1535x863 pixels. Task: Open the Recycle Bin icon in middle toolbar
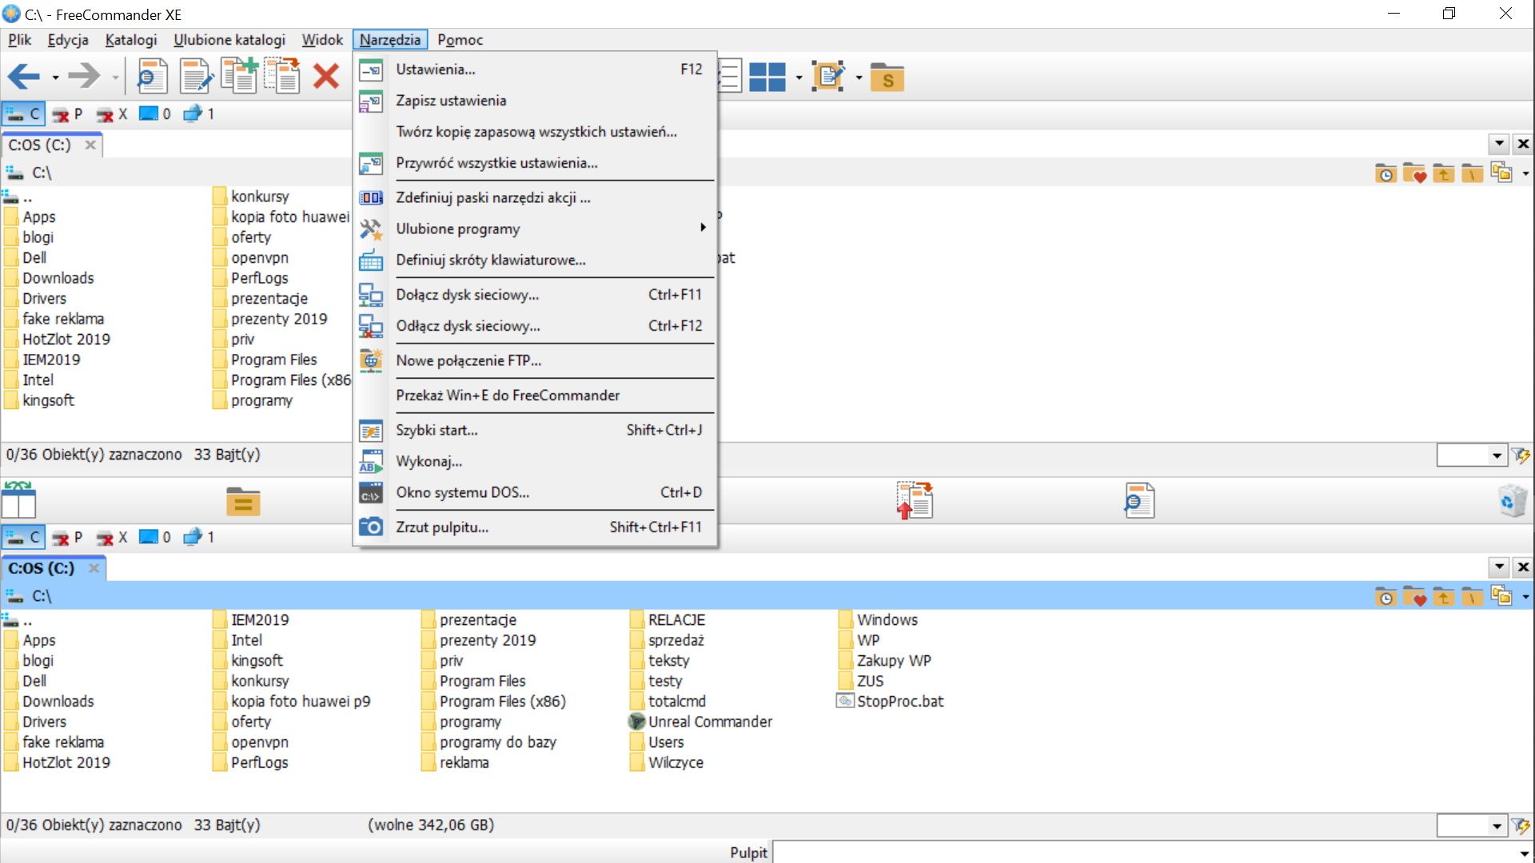tap(1513, 500)
